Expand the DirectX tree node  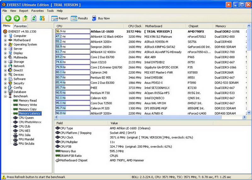click(x=5, y=70)
